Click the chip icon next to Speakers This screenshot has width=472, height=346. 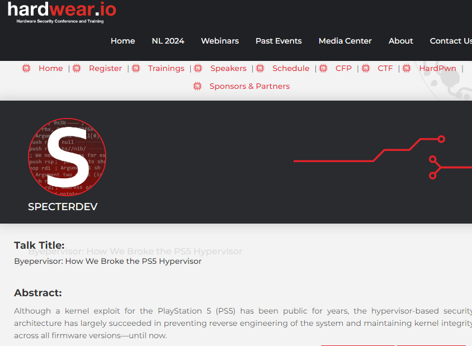click(x=197, y=68)
